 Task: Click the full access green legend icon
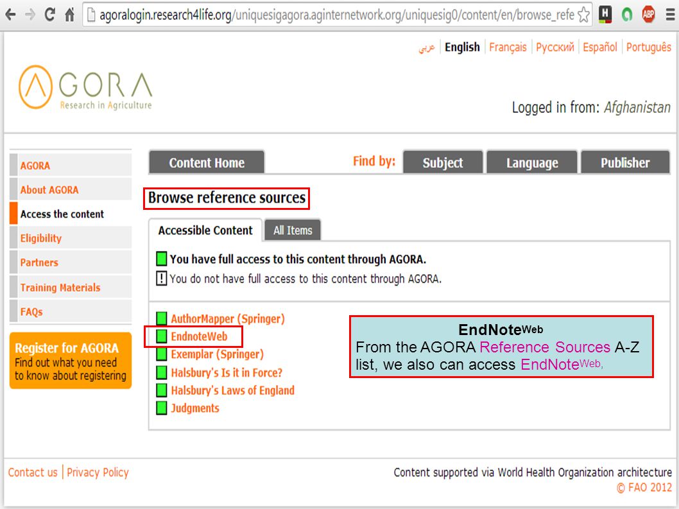click(161, 259)
